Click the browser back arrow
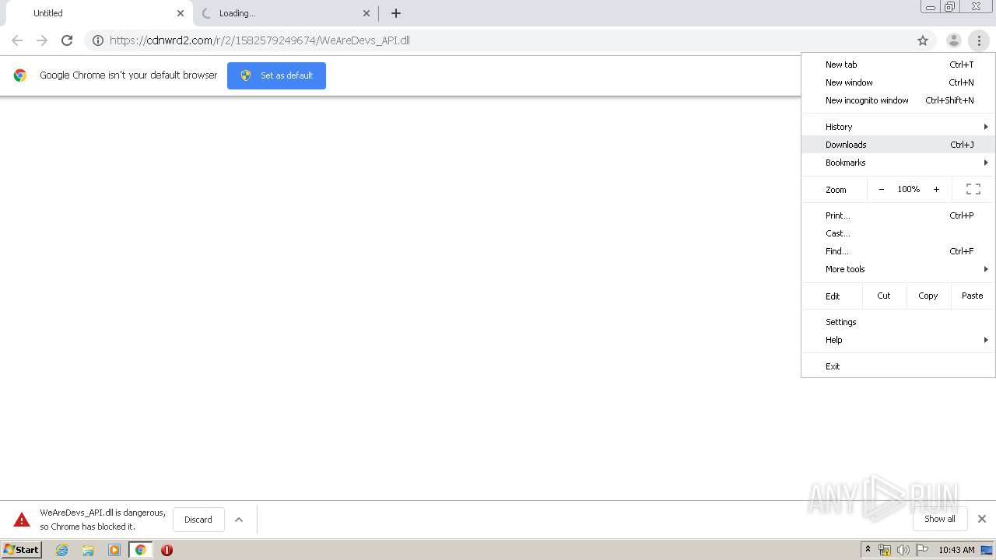This screenshot has height=560, width=996. click(17, 40)
